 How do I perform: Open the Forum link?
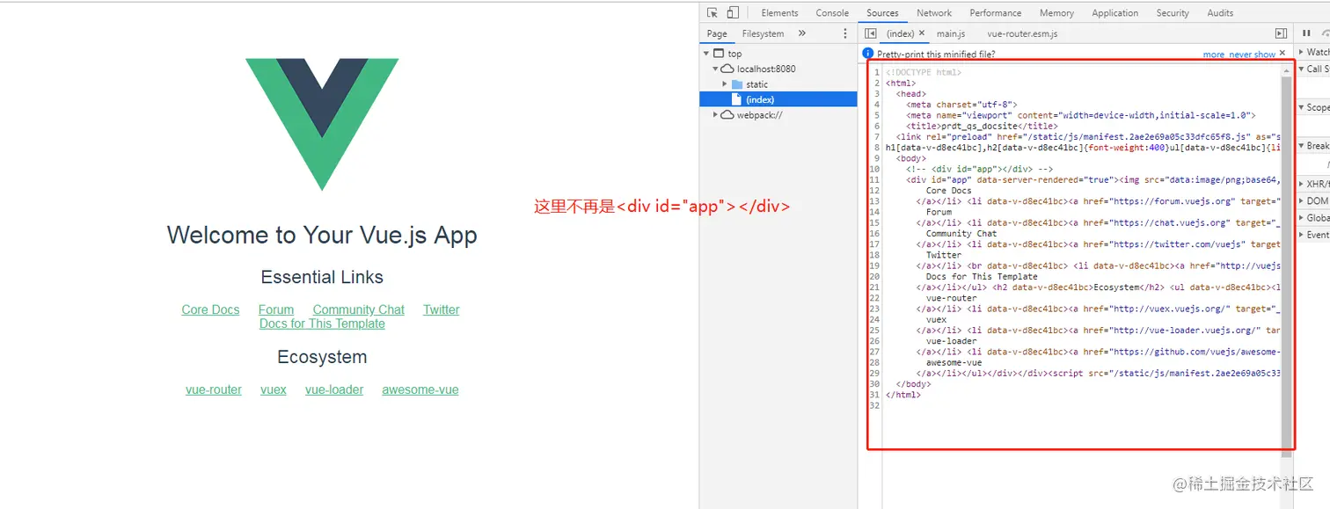(276, 309)
